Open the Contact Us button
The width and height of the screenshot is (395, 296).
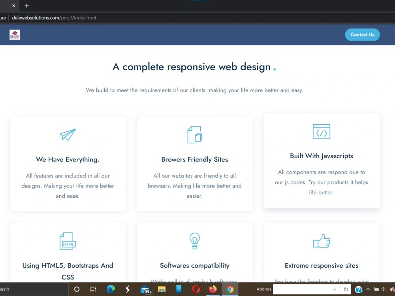click(362, 35)
